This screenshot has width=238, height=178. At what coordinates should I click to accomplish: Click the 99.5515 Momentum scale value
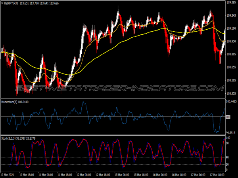231,133
